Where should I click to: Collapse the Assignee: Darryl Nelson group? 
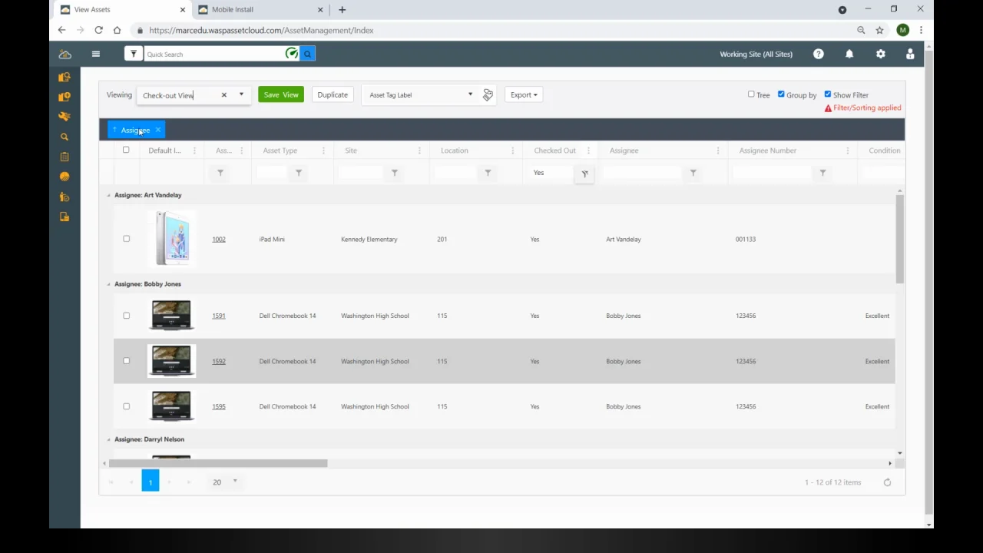(108, 439)
